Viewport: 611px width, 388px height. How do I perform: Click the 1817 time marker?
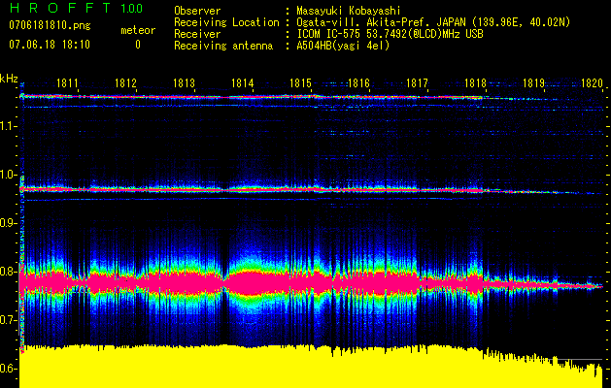(x=418, y=84)
